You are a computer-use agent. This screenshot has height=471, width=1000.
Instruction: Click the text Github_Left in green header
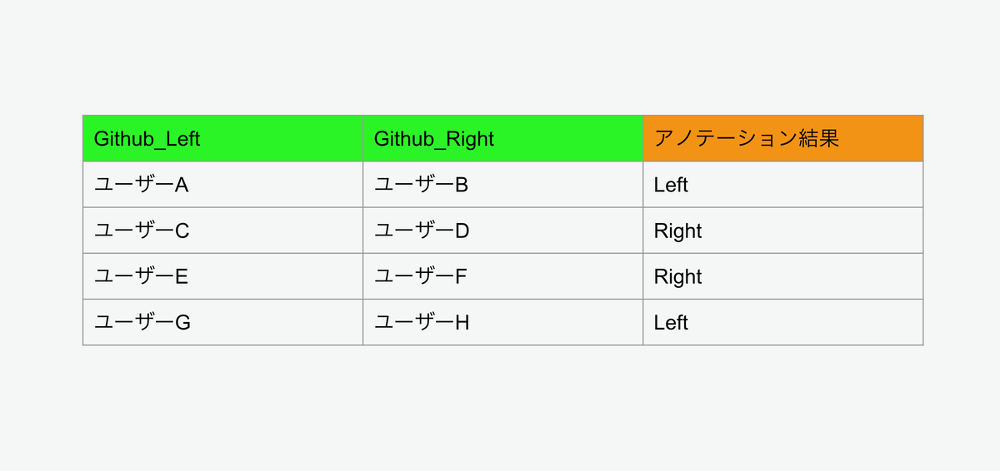pyautogui.click(x=147, y=139)
